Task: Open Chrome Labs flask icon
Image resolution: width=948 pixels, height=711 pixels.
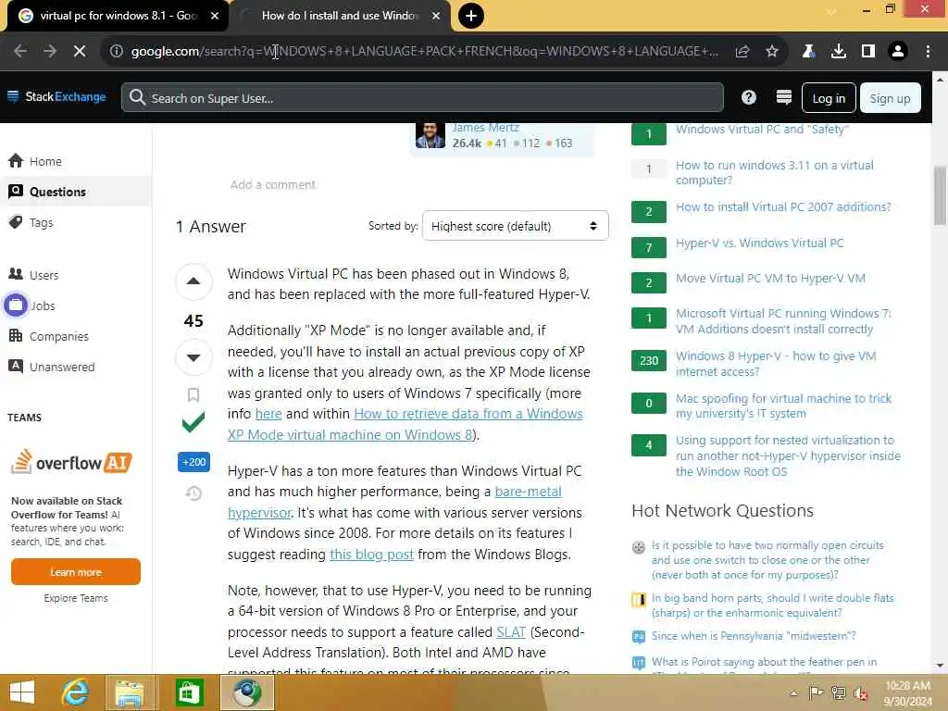Action: pyautogui.click(x=808, y=52)
